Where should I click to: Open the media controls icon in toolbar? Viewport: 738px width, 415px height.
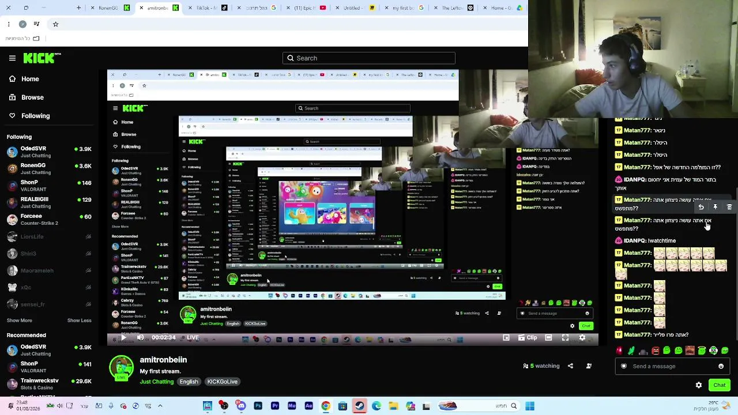coord(36,24)
